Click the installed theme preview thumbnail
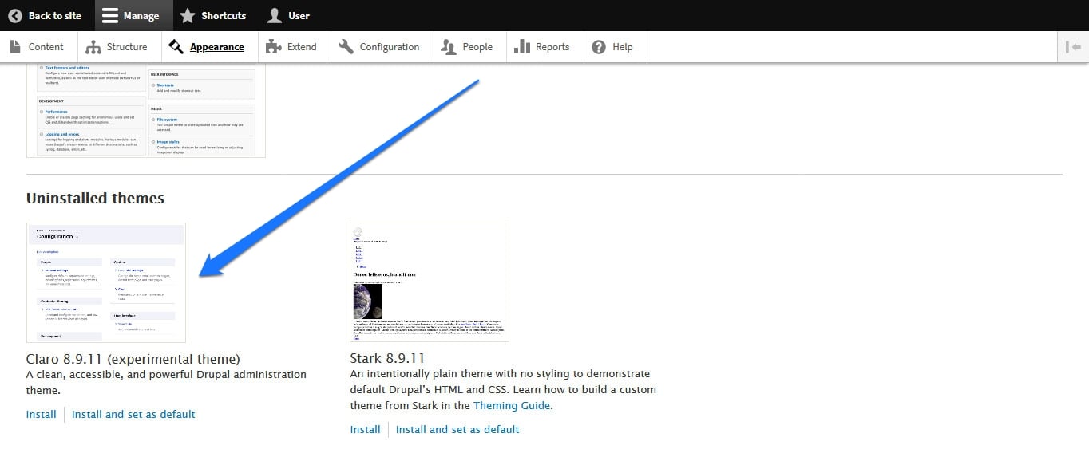 coord(146,110)
